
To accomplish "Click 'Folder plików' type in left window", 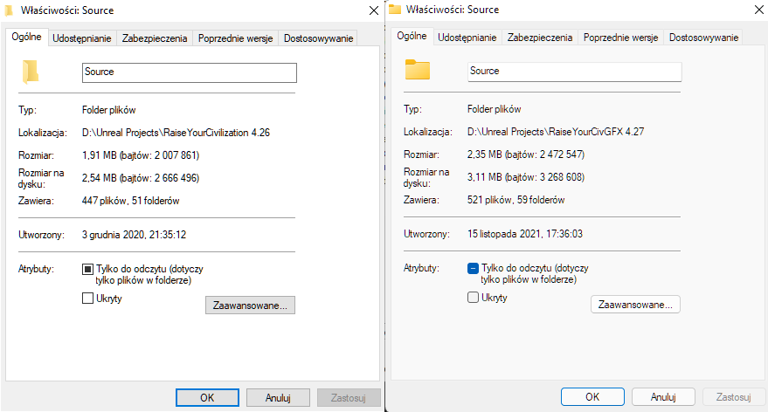I will click(x=108, y=110).
